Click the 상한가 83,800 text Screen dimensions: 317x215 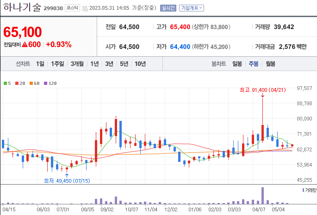tap(211, 27)
